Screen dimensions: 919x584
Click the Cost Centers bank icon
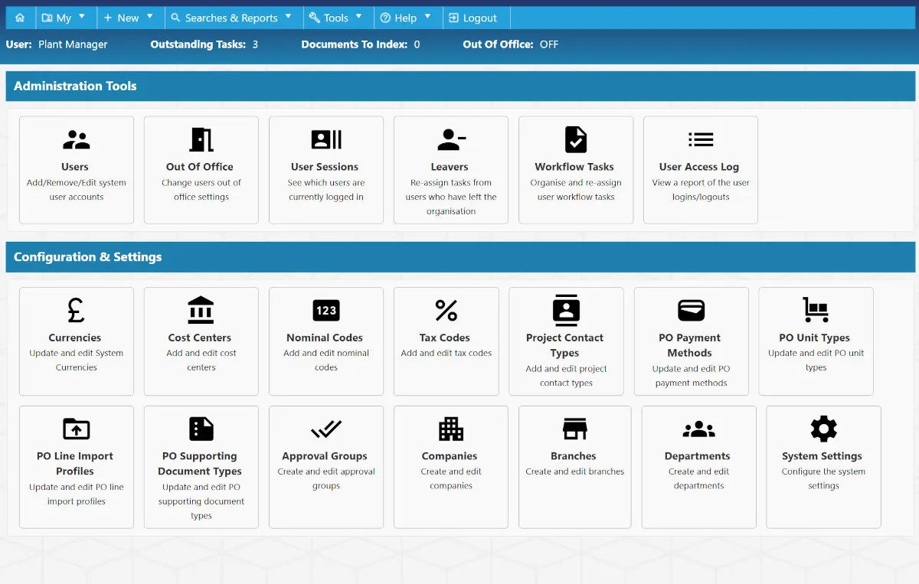pos(201,310)
